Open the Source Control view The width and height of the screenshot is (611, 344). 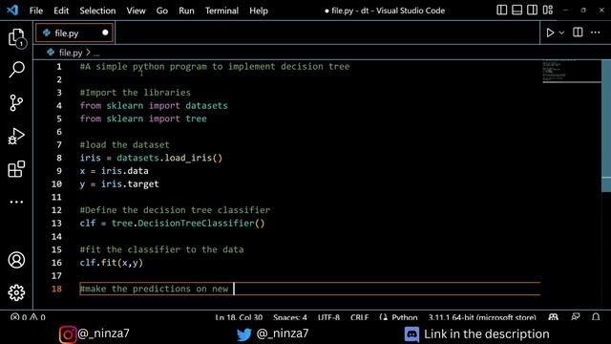coord(16,103)
